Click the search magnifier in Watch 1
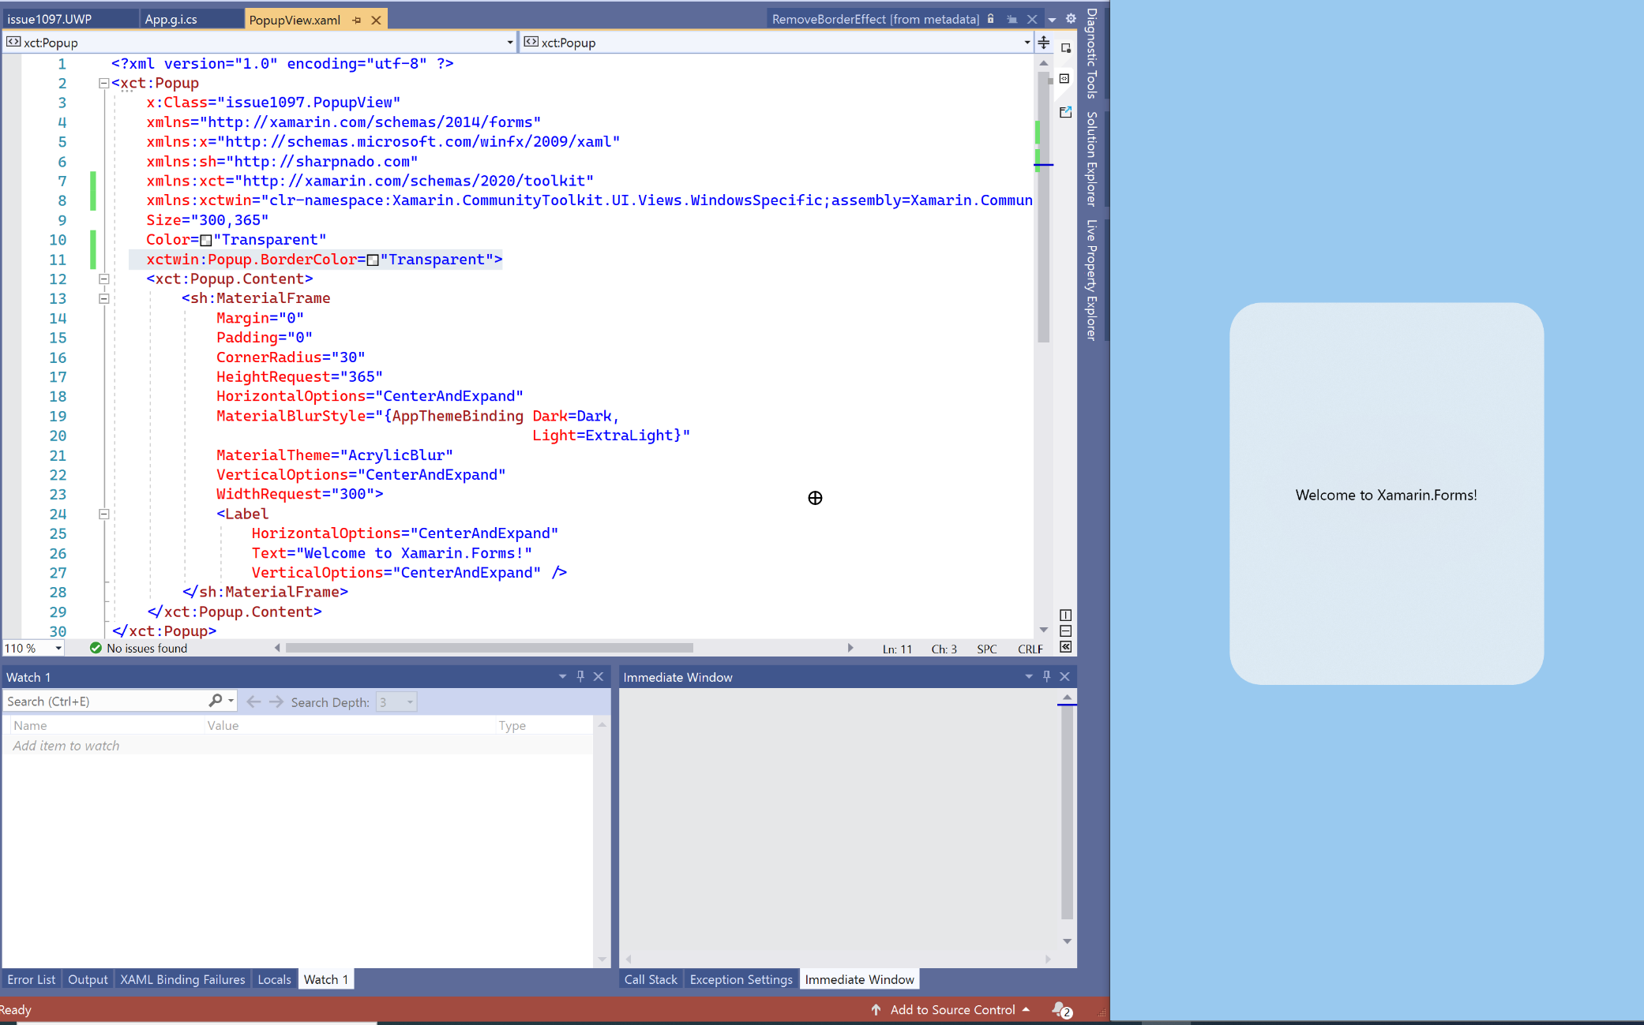The height and width of the screenshot is (1025, 1644). [214, 701]
